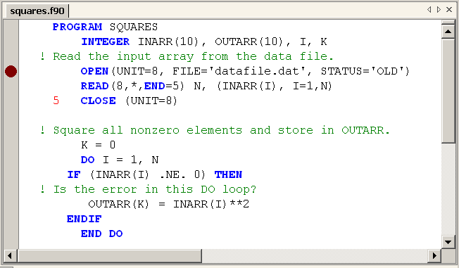This screenshot has height=268, width=459.
Task: Place cursor on the PROGRAM keyword
Action: (77, 27)
